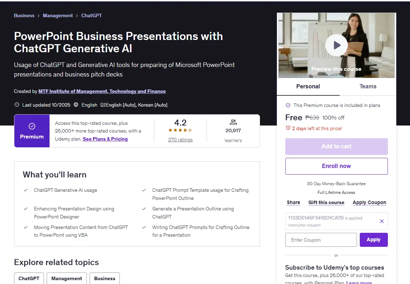Viewport: 410px width, 284px height.
Task: Click the alarm clock icon beside days left
Action: pos(288,128)
